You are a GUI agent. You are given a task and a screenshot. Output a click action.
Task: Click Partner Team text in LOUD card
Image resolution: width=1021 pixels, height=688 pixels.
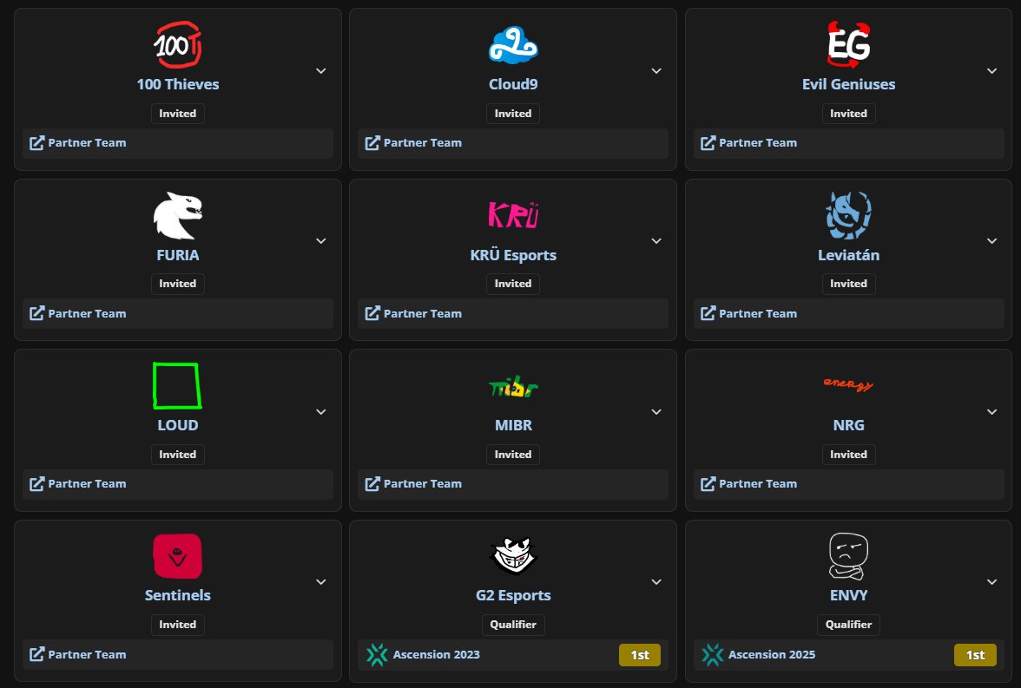click(x=87, y=483)
